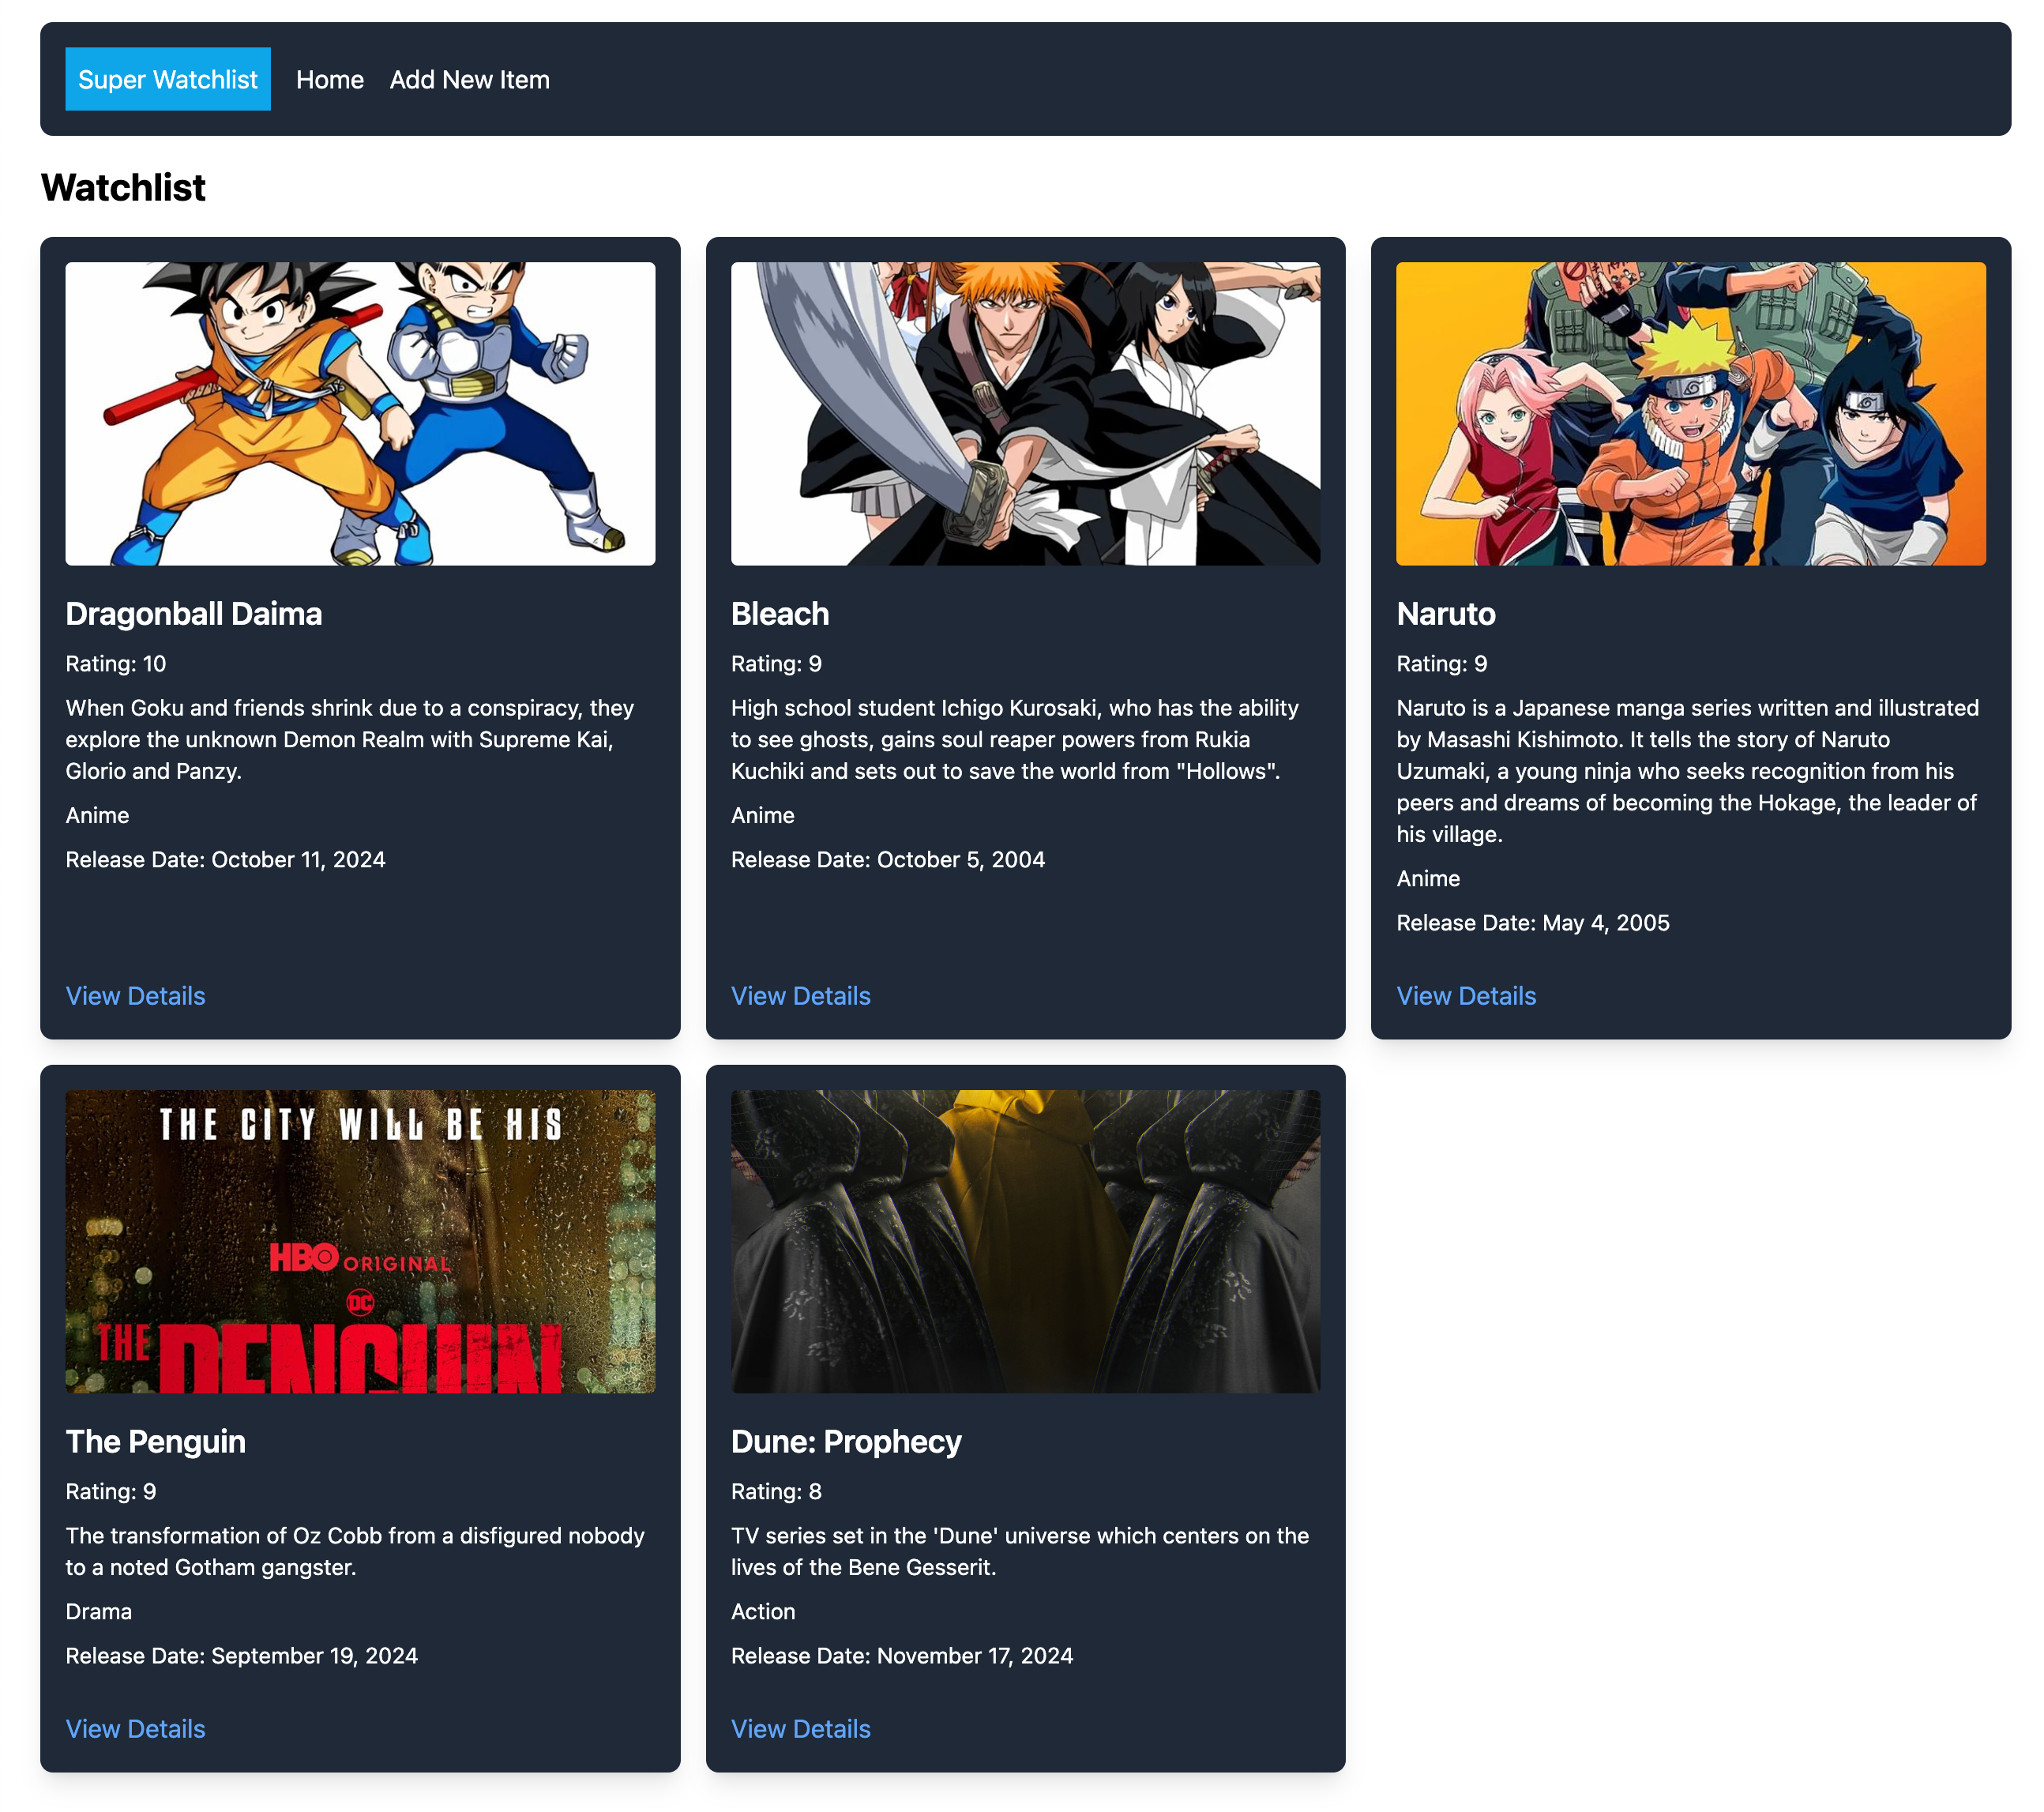Click The Penguin HBO poster image

pyautogui.click(x=360, y=1240)
